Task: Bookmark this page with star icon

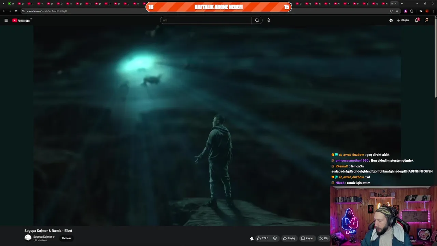Action: pyautogui.click(x=397, y=11)
